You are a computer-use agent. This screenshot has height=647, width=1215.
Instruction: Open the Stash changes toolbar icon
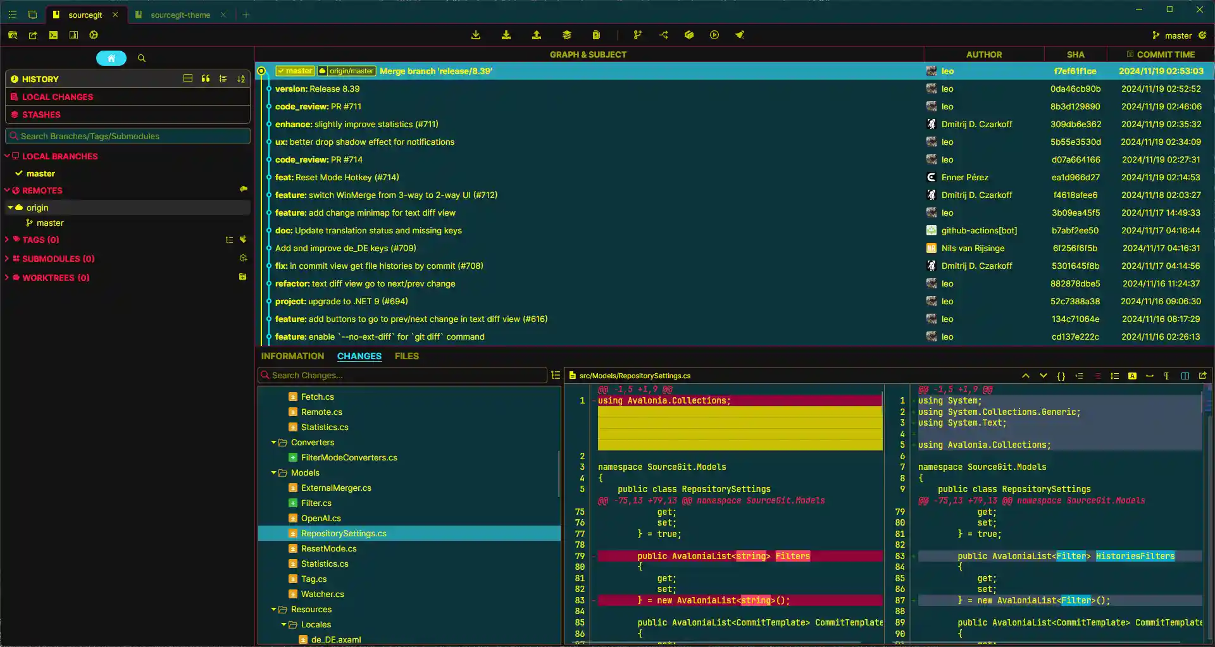[566, 35]
